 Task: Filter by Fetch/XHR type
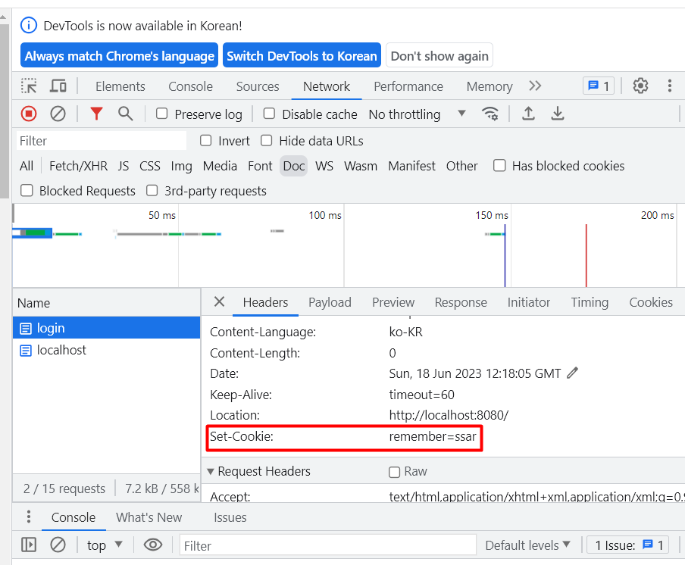pos(78,166)
